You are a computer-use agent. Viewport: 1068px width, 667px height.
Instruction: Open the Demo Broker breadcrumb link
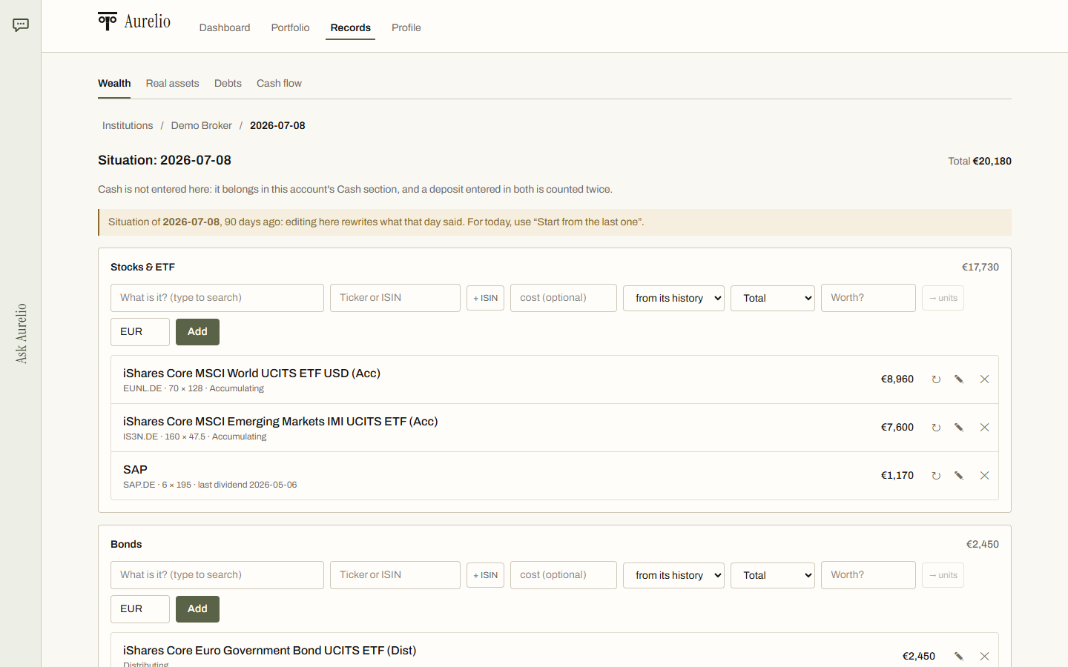(201, 125)
